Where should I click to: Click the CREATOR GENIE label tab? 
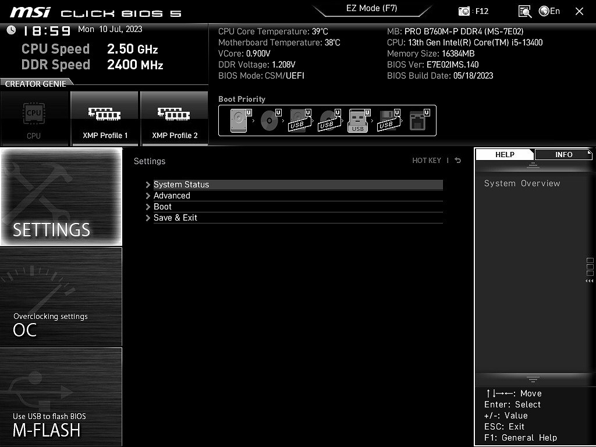coord(36,84)
